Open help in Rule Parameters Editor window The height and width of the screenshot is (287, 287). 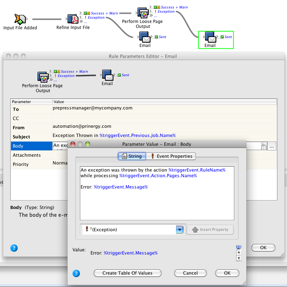point(14,248)
